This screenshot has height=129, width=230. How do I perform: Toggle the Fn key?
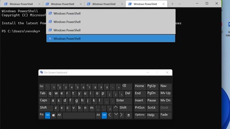tap(42, 115)
